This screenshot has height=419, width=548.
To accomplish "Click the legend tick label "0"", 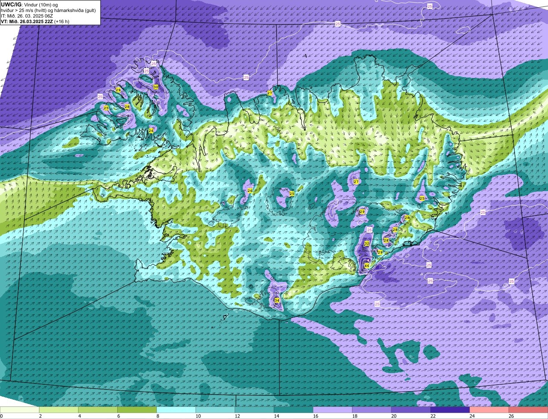I will (1, 416).
